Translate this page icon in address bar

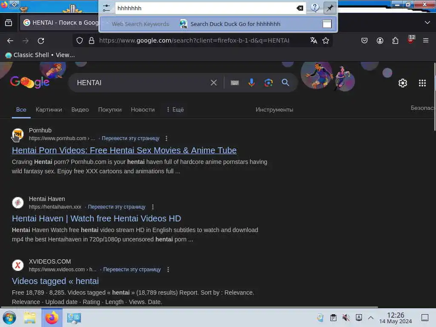coord(314,40)
